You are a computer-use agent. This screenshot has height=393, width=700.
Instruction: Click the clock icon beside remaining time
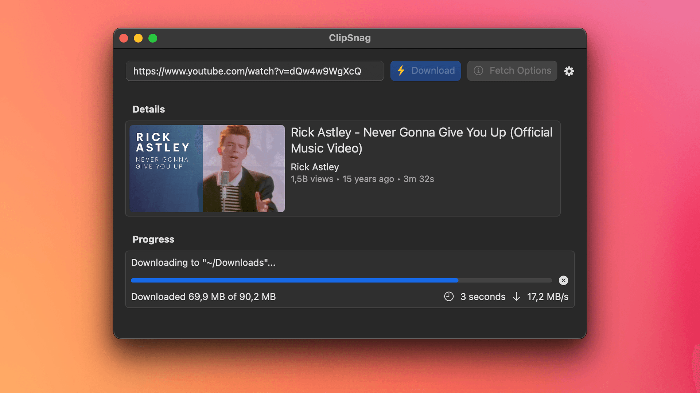tap(449, 297)
